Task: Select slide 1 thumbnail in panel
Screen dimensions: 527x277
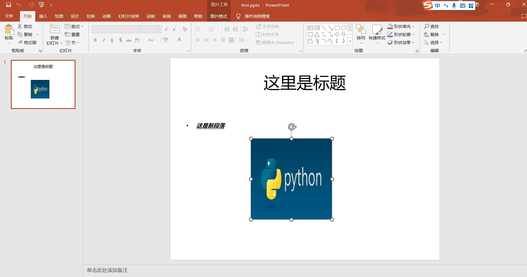Action: tap(43, 84)
